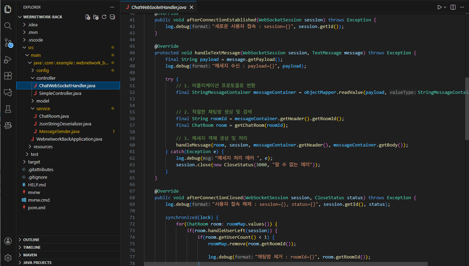Image resolution: width=469 pixels, height=266 pixels.
Task: Expand the JAVA PROJECTS section
Action: click(x=37, y=263)
